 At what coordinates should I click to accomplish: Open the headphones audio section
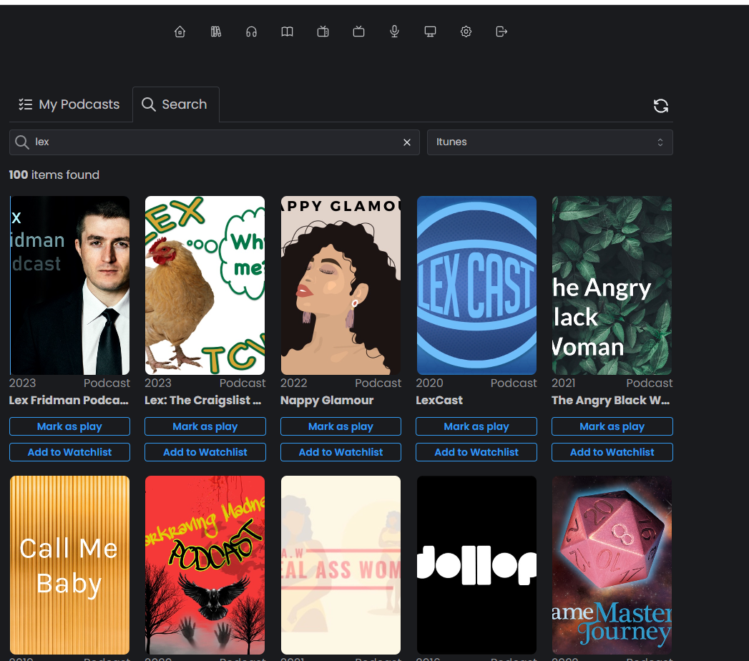tap(251, 31)
